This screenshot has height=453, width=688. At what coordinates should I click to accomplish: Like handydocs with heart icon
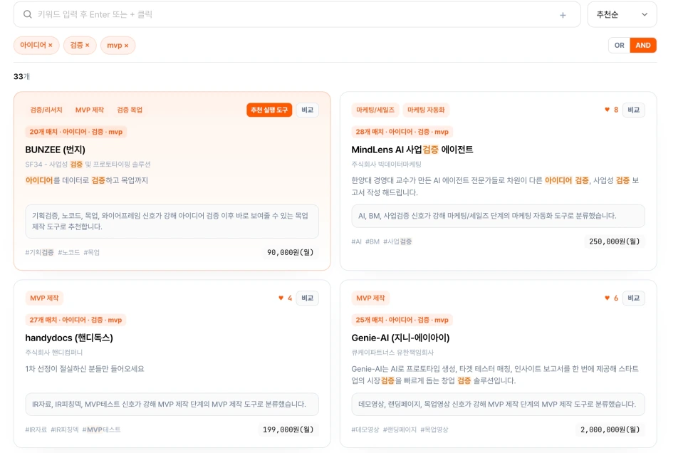tap(281, 298)
